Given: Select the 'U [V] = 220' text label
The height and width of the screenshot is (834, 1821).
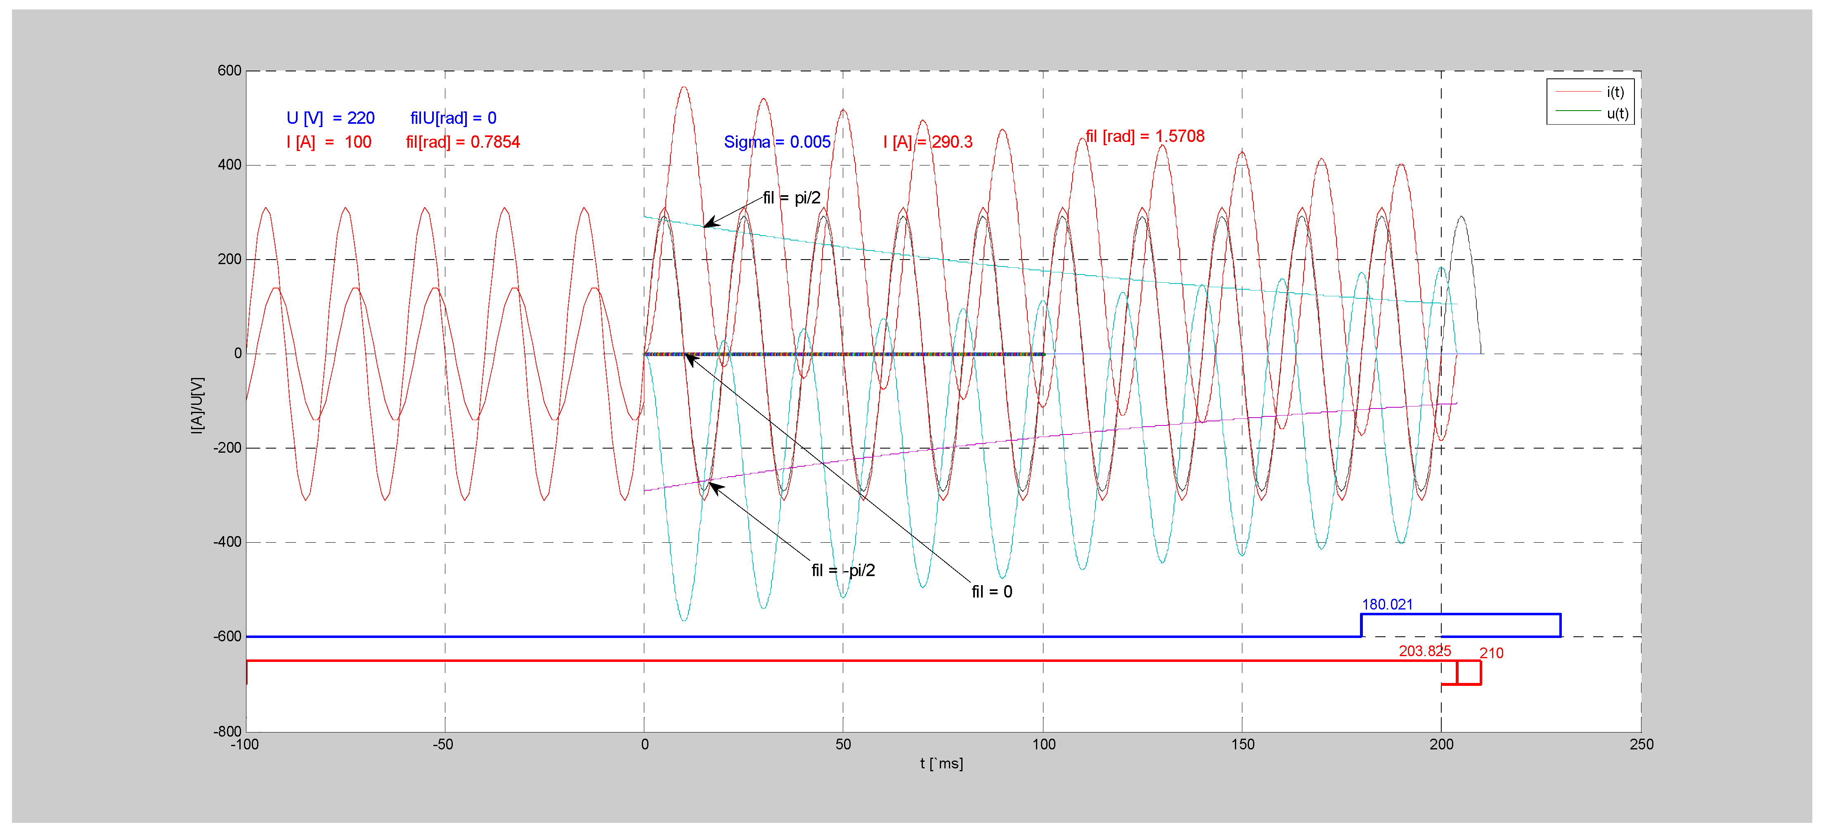Looking at the screenshot, I should point(330,118).
